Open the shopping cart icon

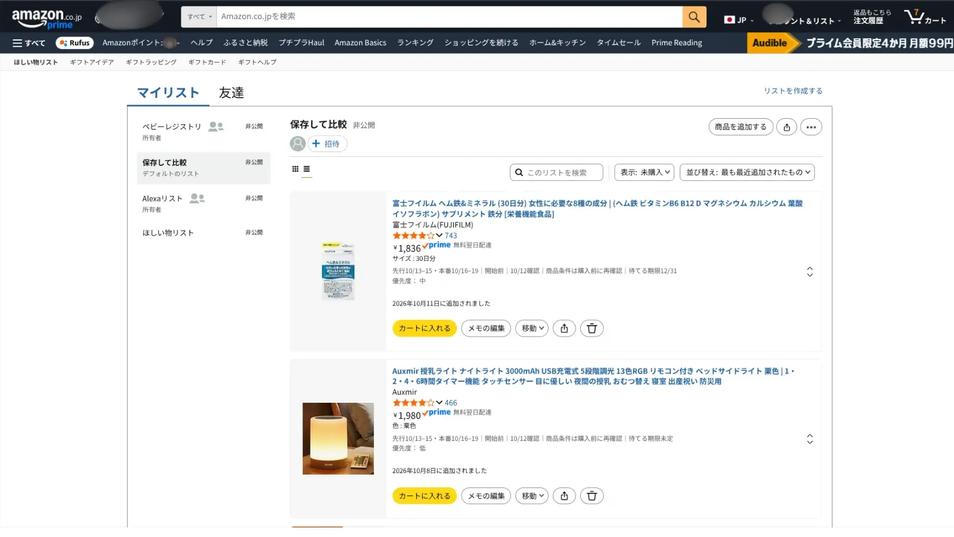click(x=925, y=17)
